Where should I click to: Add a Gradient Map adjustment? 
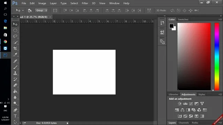pyautogui.click(x=202, y=116)
